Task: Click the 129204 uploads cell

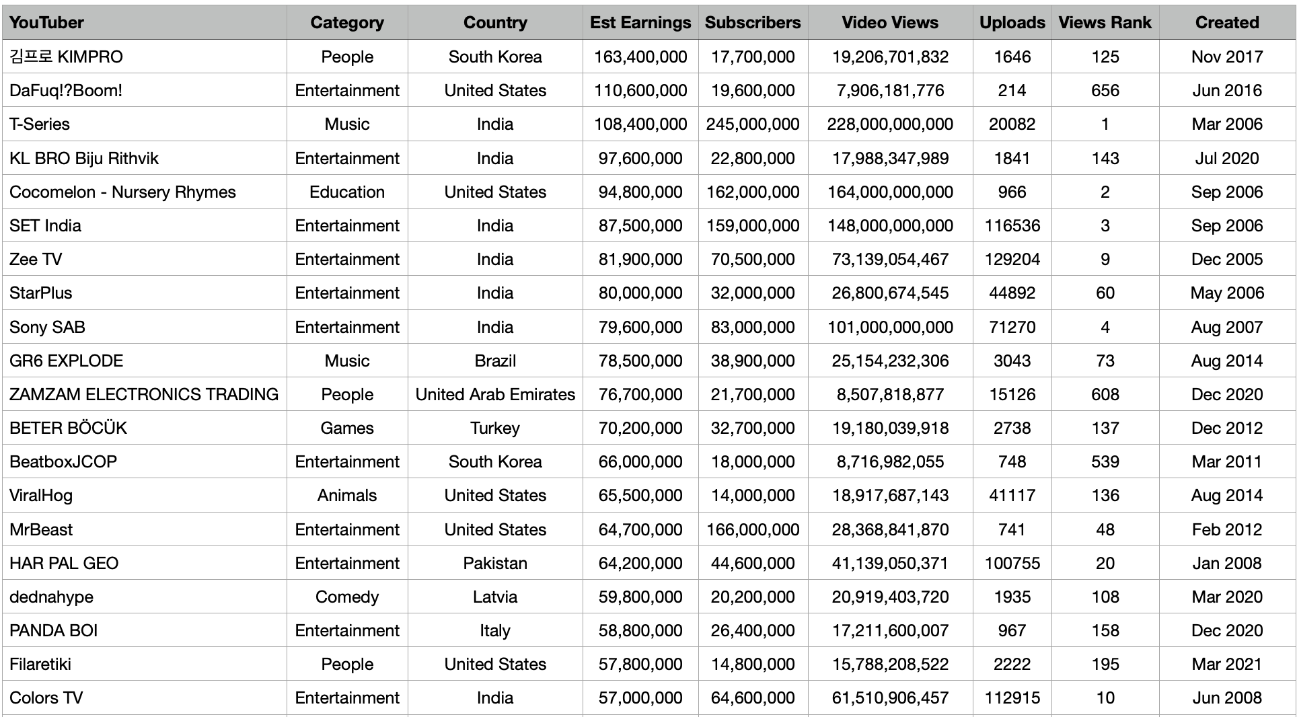Action: coord(1012,259)
